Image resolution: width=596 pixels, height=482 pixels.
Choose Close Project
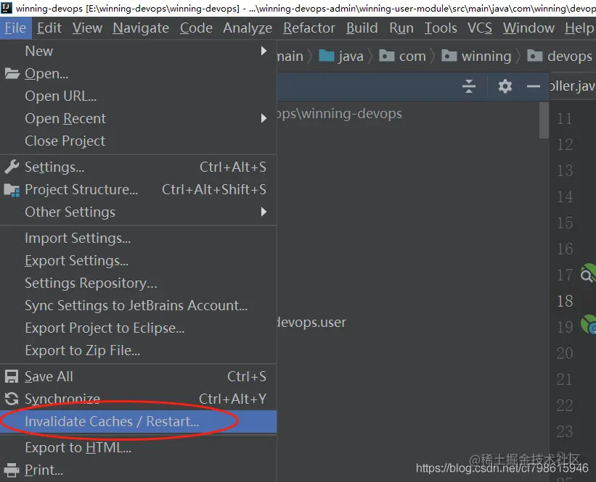point(139,141)
